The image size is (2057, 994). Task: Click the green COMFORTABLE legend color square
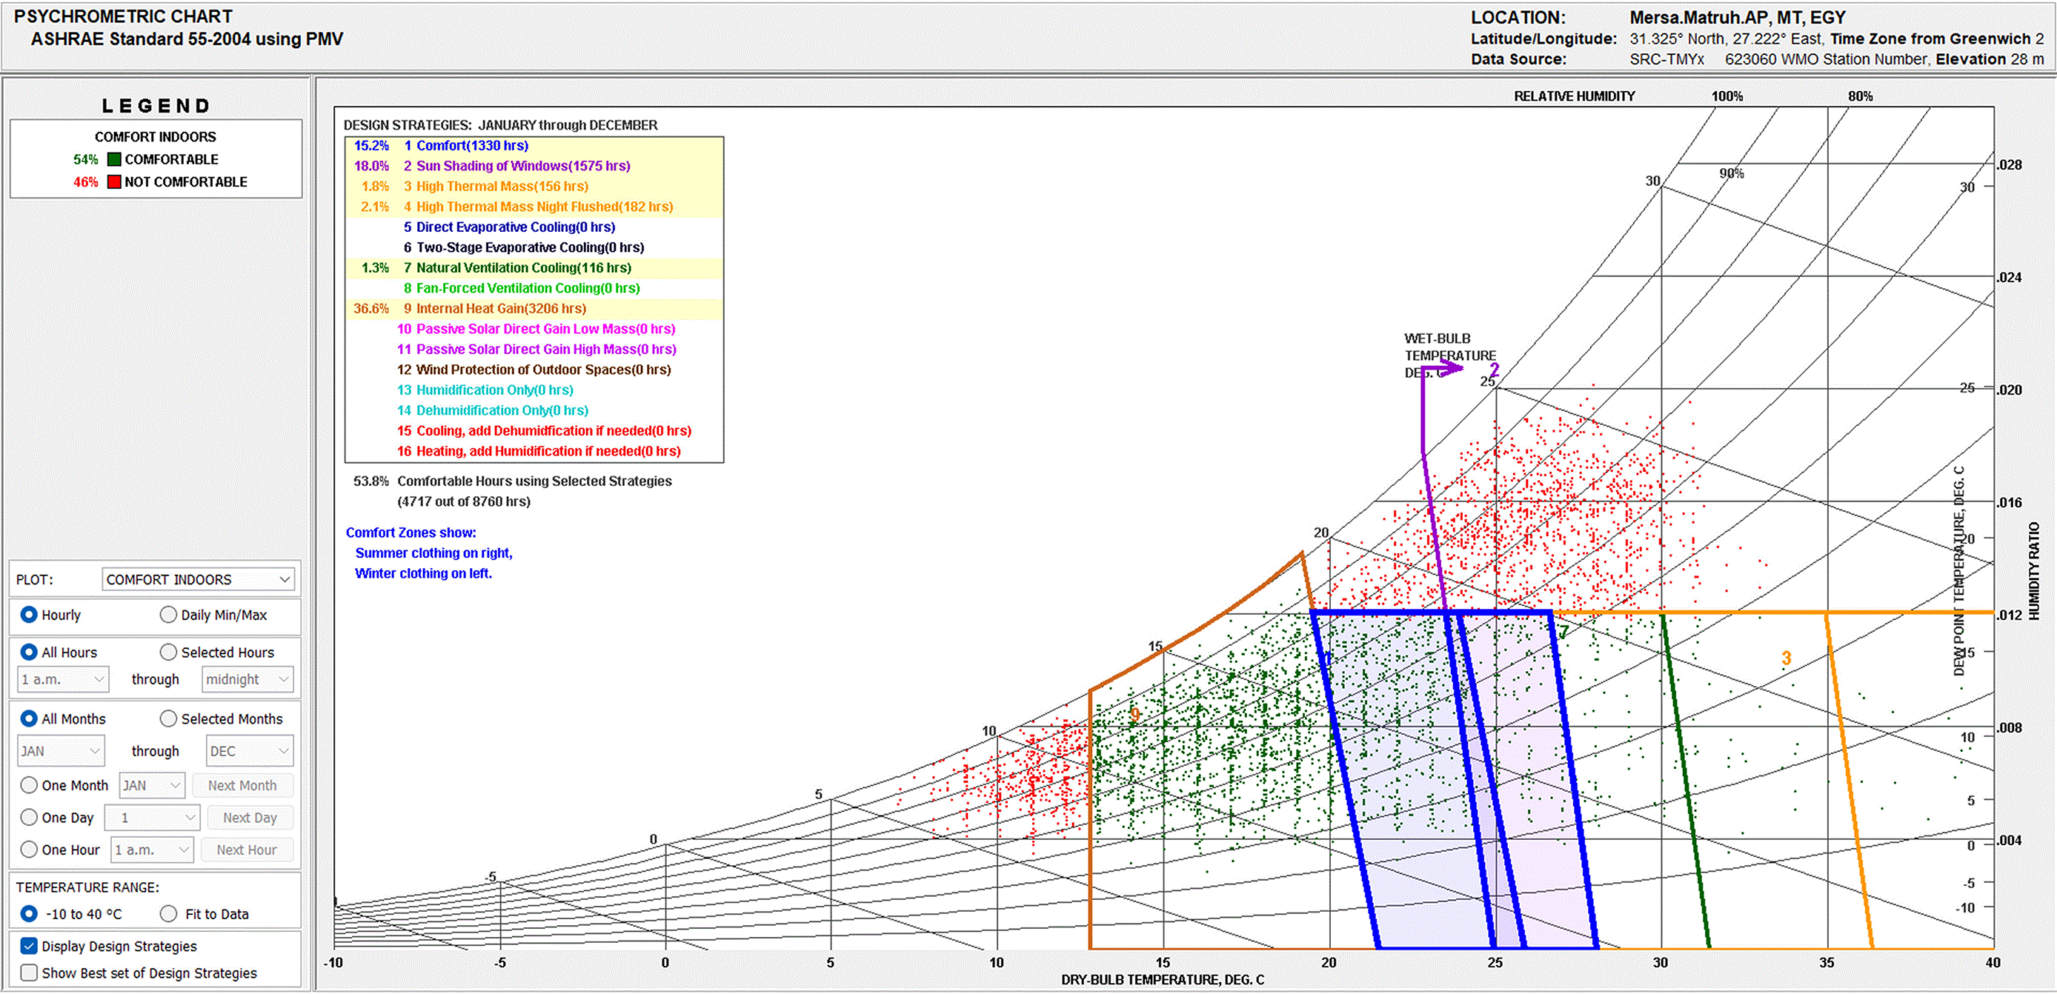pos(114,160)
